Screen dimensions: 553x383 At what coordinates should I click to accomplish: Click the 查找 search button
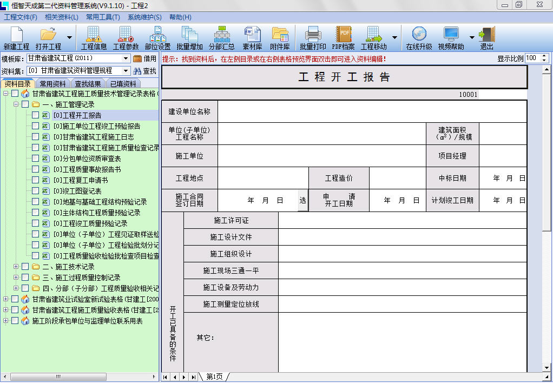coord(145,71)
